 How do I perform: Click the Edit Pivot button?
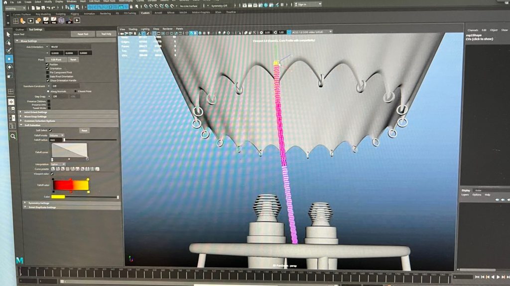(56, 60)
